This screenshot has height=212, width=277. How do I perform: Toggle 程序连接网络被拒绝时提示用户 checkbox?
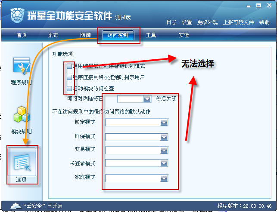pyautogui.click(x=69, y=77)
